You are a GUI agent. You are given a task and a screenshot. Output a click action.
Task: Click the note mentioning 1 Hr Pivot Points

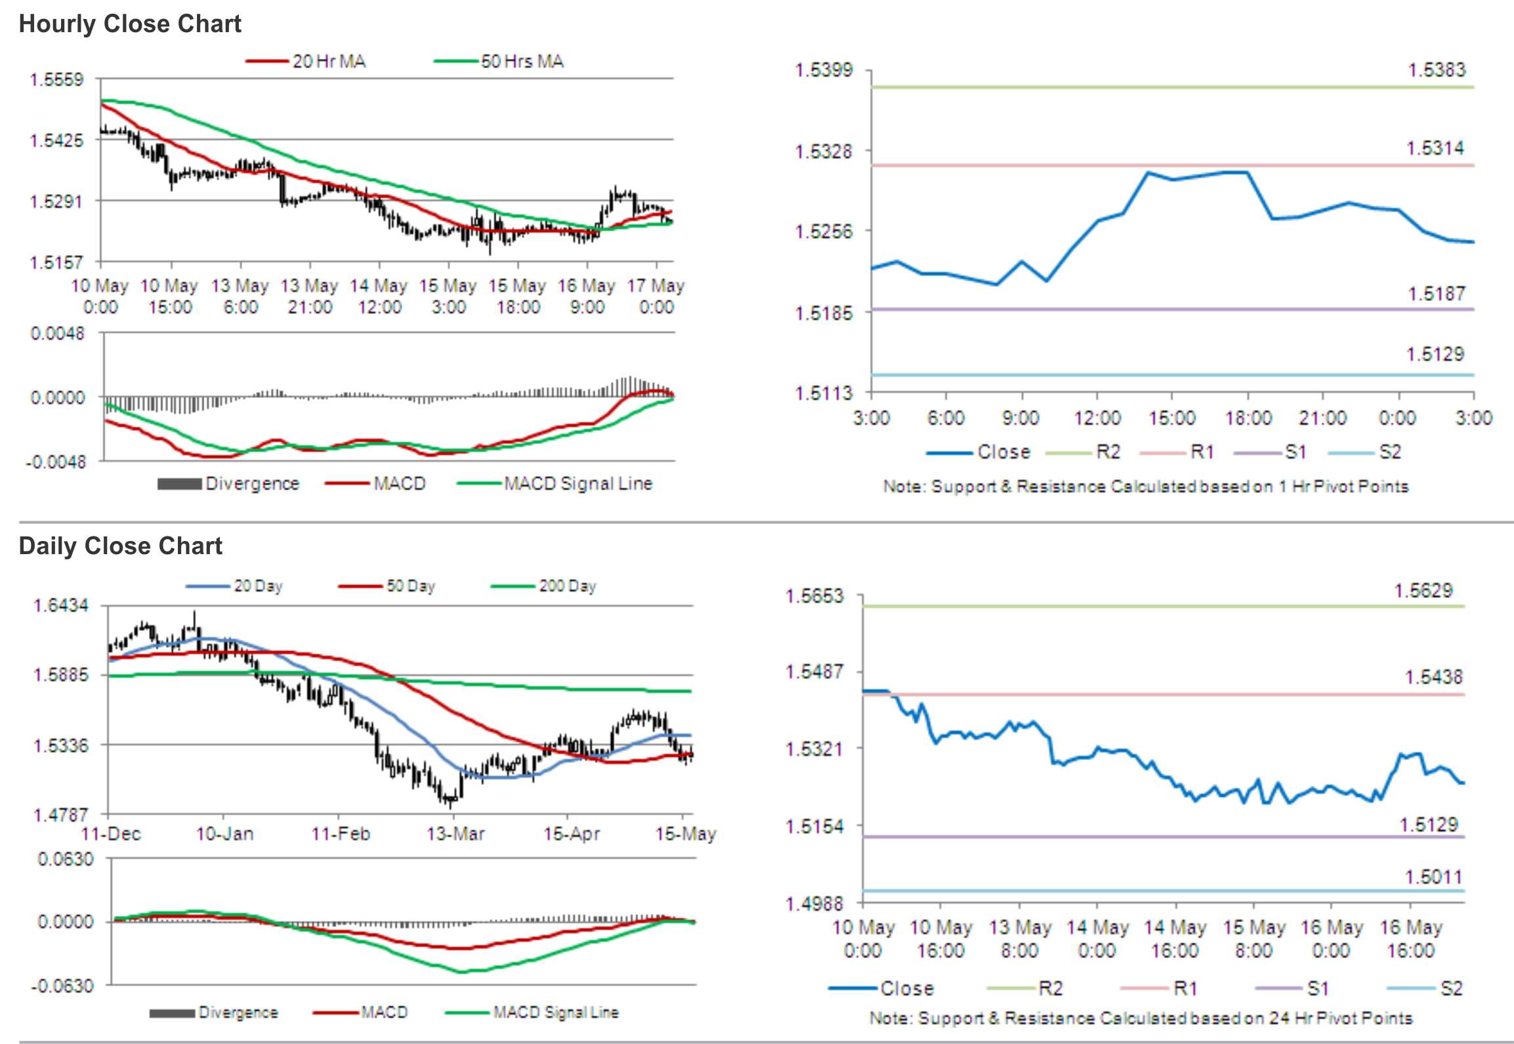(1146, 487)
